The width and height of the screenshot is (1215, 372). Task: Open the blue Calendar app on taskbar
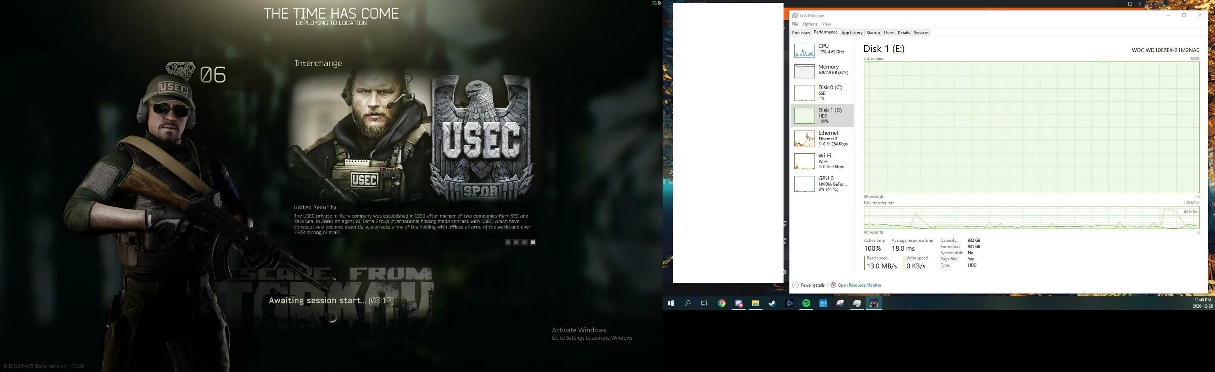coord(823,303)
